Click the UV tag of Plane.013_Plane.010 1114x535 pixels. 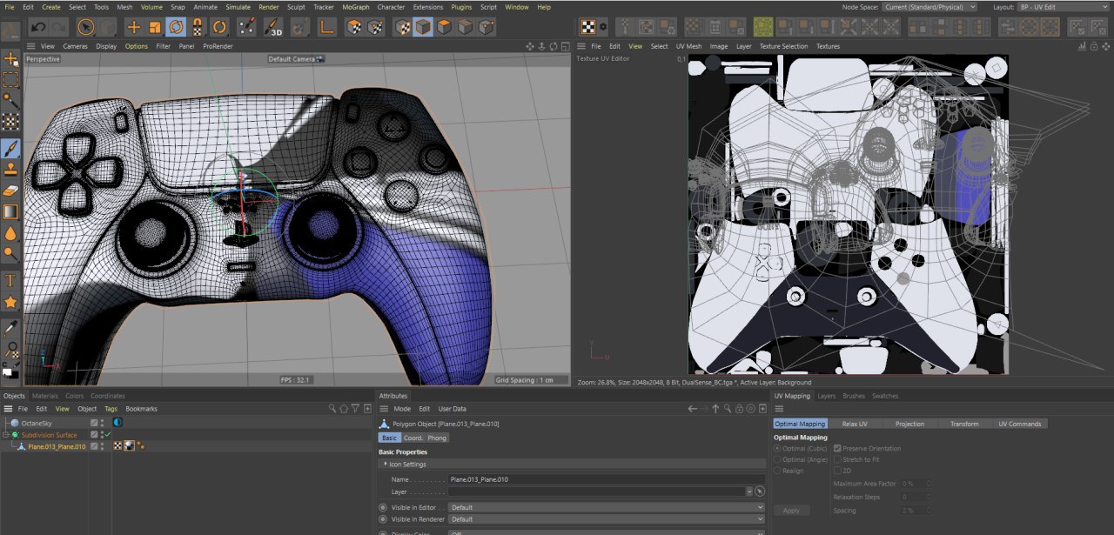[x=117, y=446]
